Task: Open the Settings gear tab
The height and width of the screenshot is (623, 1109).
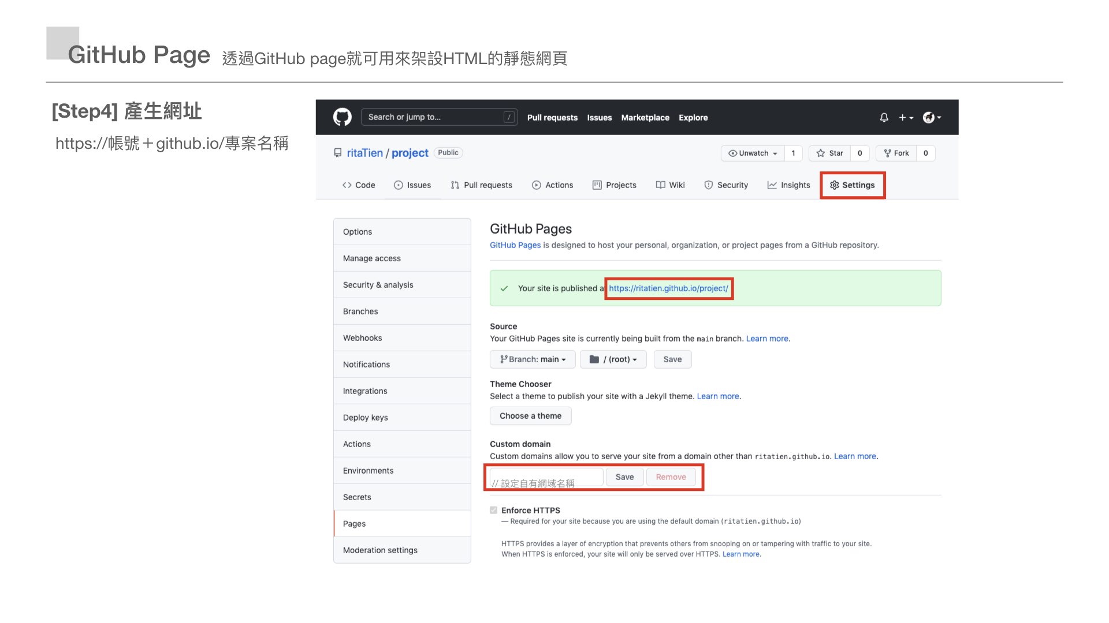Action: 852,185
